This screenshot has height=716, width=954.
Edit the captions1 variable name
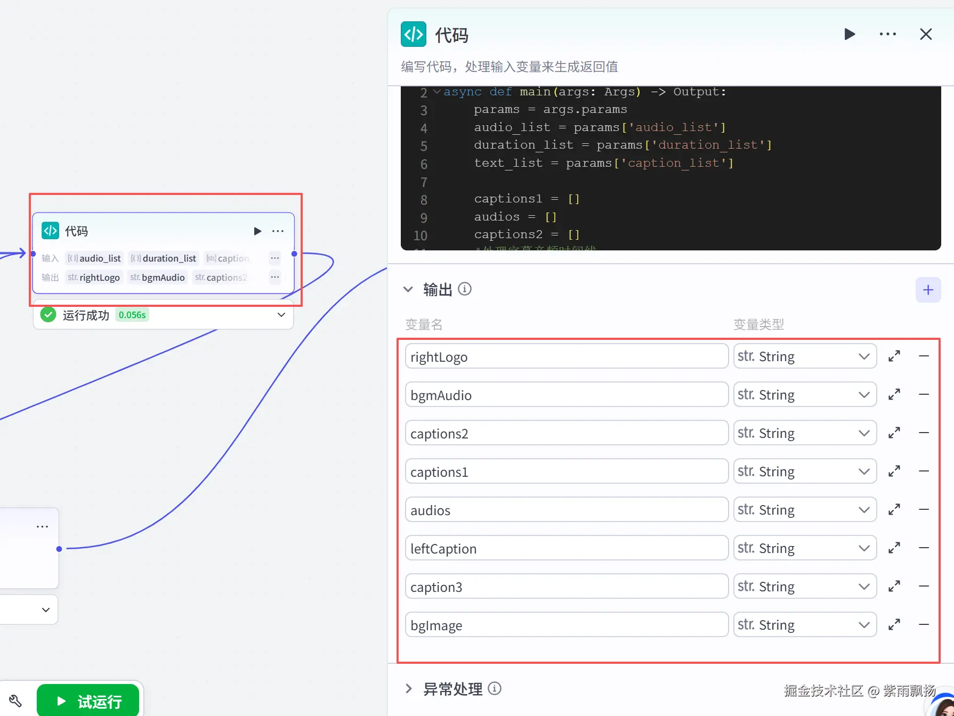[567, 471]
